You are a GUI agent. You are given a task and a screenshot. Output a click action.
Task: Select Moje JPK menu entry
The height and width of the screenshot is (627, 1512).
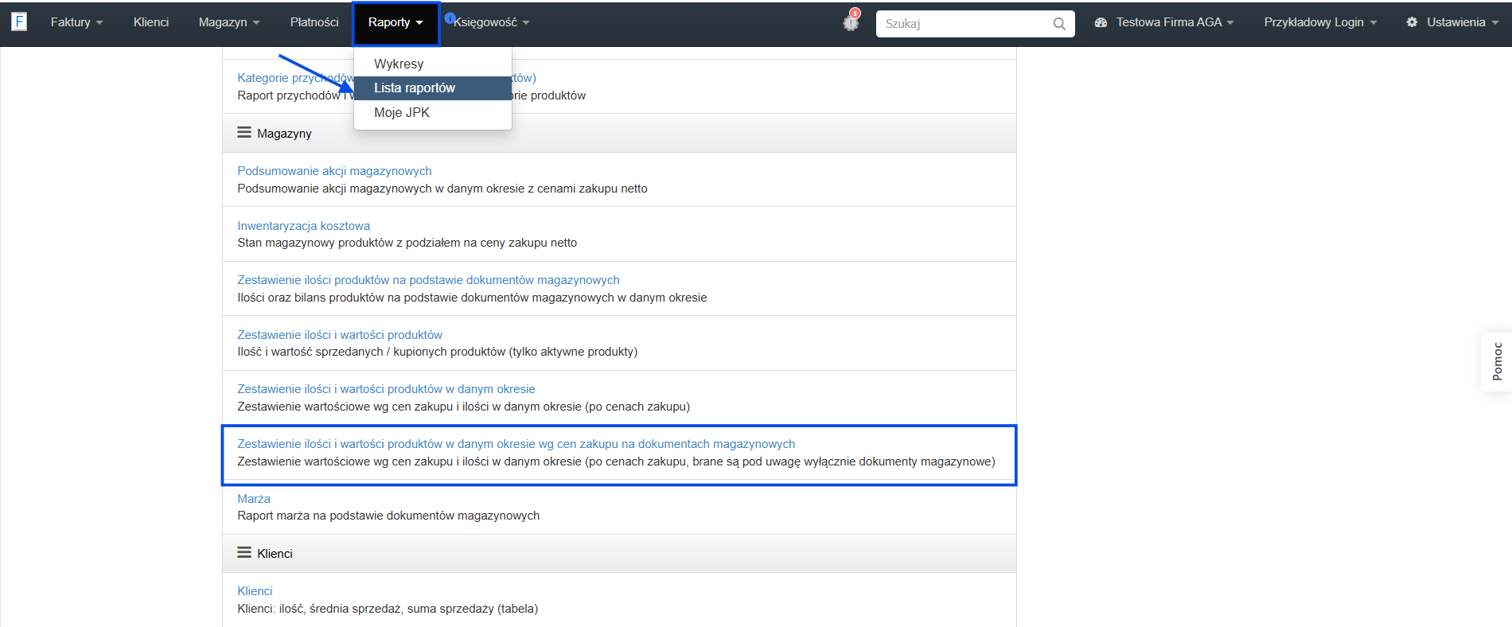coord(433,112)
